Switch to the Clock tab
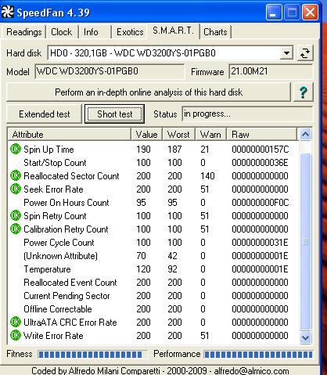Screen dimensions: 327x375 62,32
